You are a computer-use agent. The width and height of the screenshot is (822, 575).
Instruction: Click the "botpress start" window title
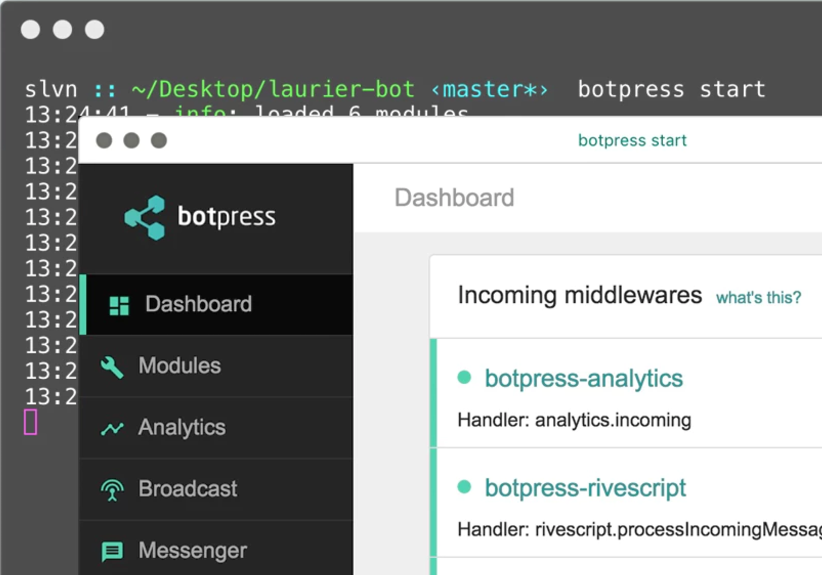[632, 140]
